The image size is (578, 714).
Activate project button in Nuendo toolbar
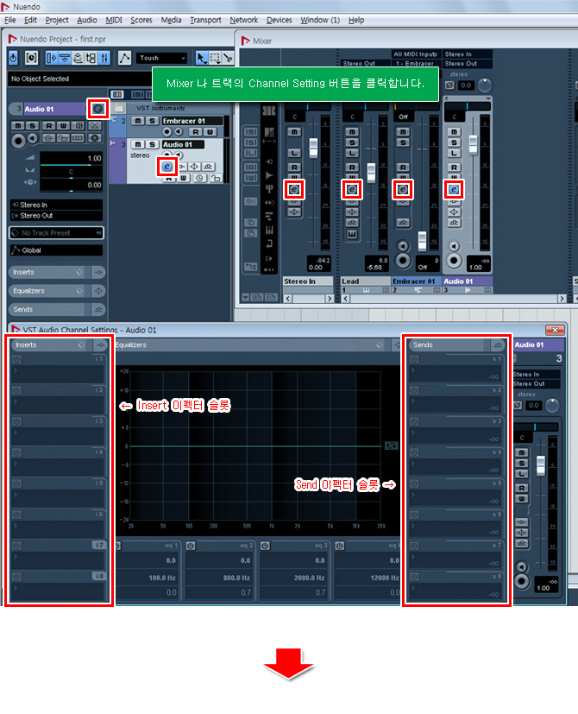point(13,58)
